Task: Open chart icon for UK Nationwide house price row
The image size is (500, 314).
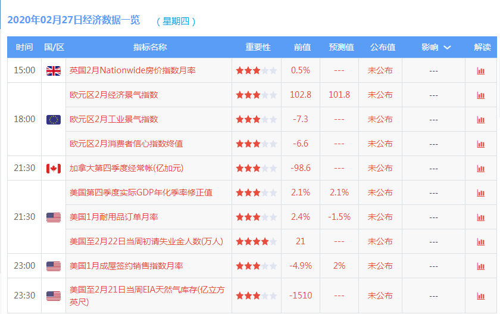Action: (480, 71)
